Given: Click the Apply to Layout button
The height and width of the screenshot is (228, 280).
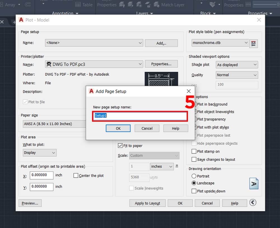Looking at the screenshot, I should pyautogui.click(x=147, y=203).
